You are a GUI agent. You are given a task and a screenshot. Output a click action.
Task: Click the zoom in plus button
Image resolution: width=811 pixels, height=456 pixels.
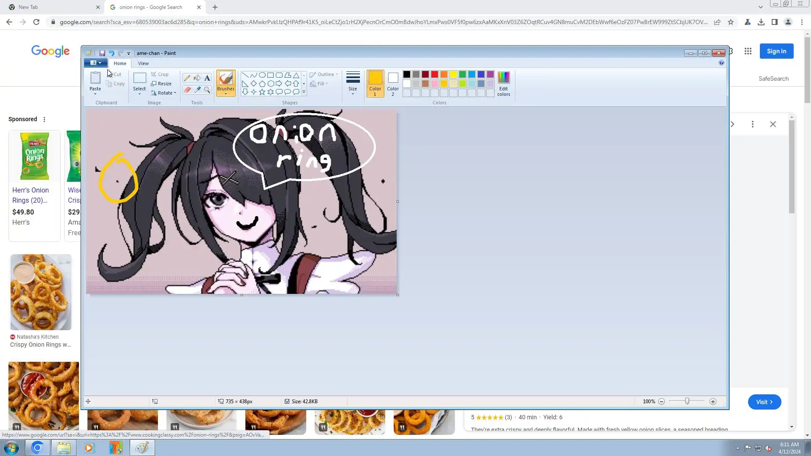(x=713, y=402)
